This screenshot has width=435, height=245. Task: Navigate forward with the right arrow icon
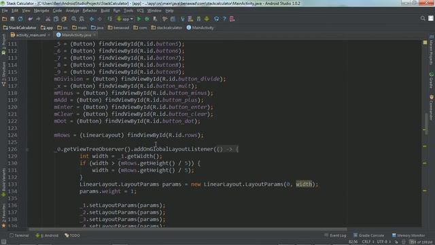[x=99, y=19]
